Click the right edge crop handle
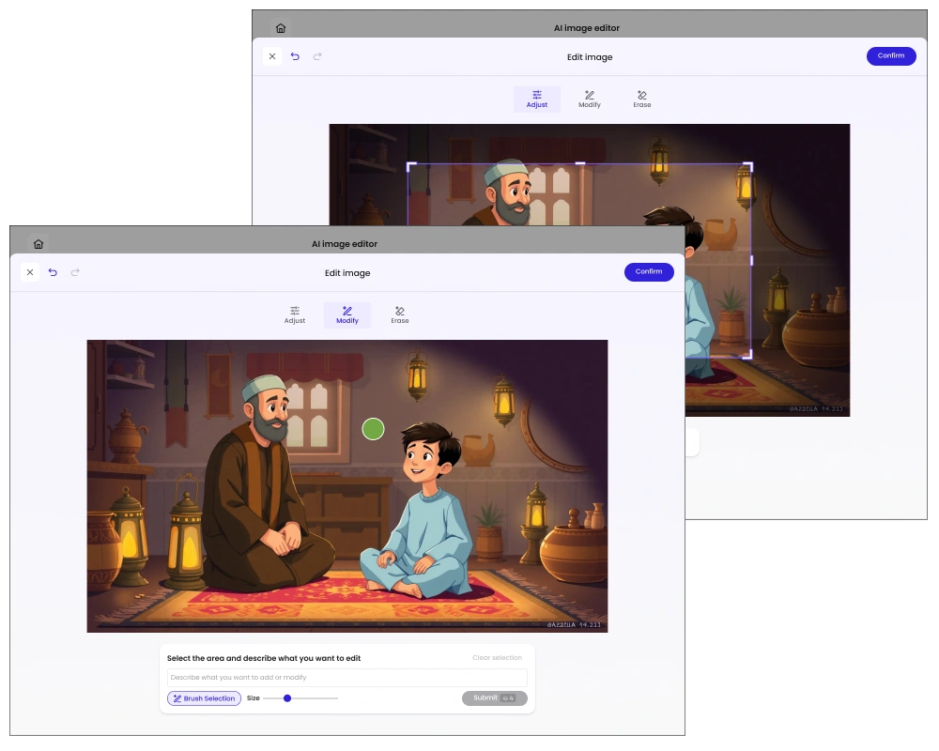The height and width of the screenshot is (751, 939). pyautogui.click(x=751, y=261)
